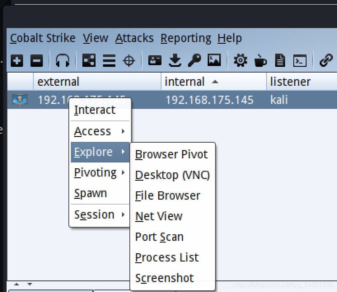Open downloaded files arrow icon
Screen dimensions: 337x292
click(175, 60)
